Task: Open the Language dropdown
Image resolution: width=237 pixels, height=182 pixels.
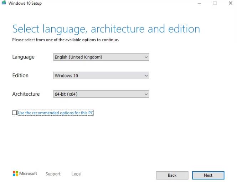Action: coord(101,57)
